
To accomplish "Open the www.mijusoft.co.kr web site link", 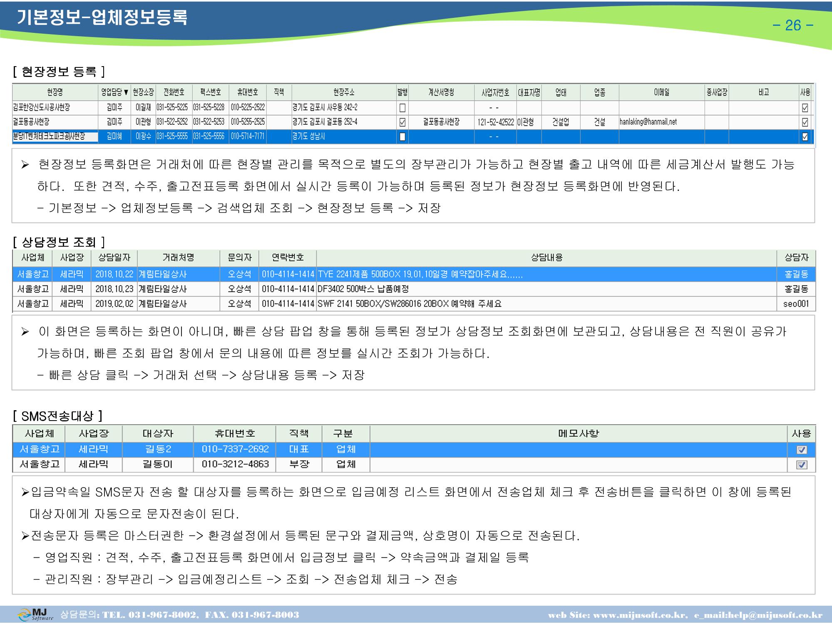I will (640, 615).
